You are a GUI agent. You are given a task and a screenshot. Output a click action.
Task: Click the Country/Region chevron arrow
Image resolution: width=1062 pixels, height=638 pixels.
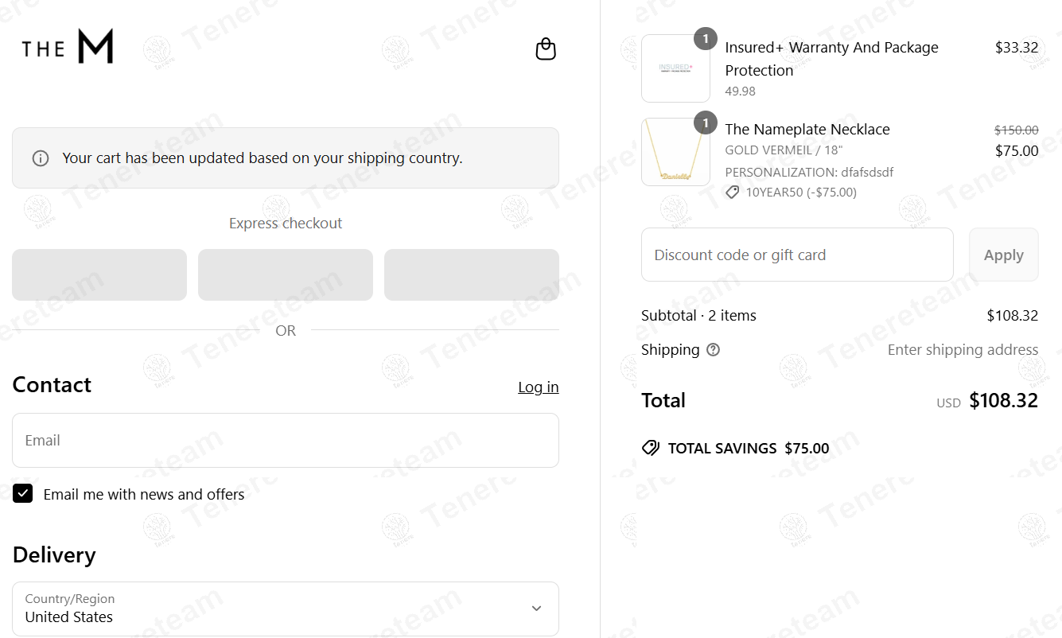536,609
